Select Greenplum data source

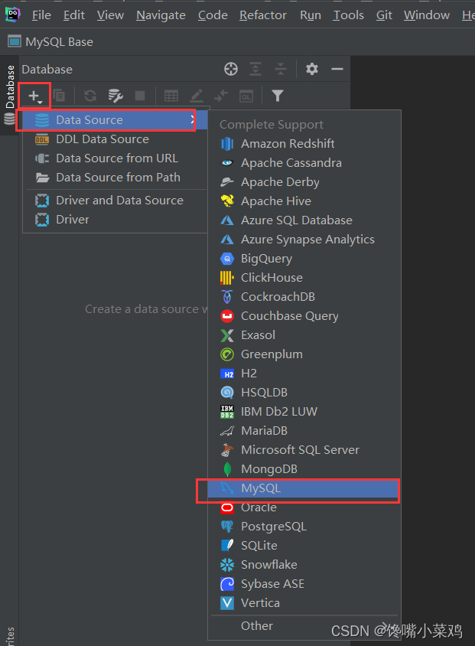[304, 354]
